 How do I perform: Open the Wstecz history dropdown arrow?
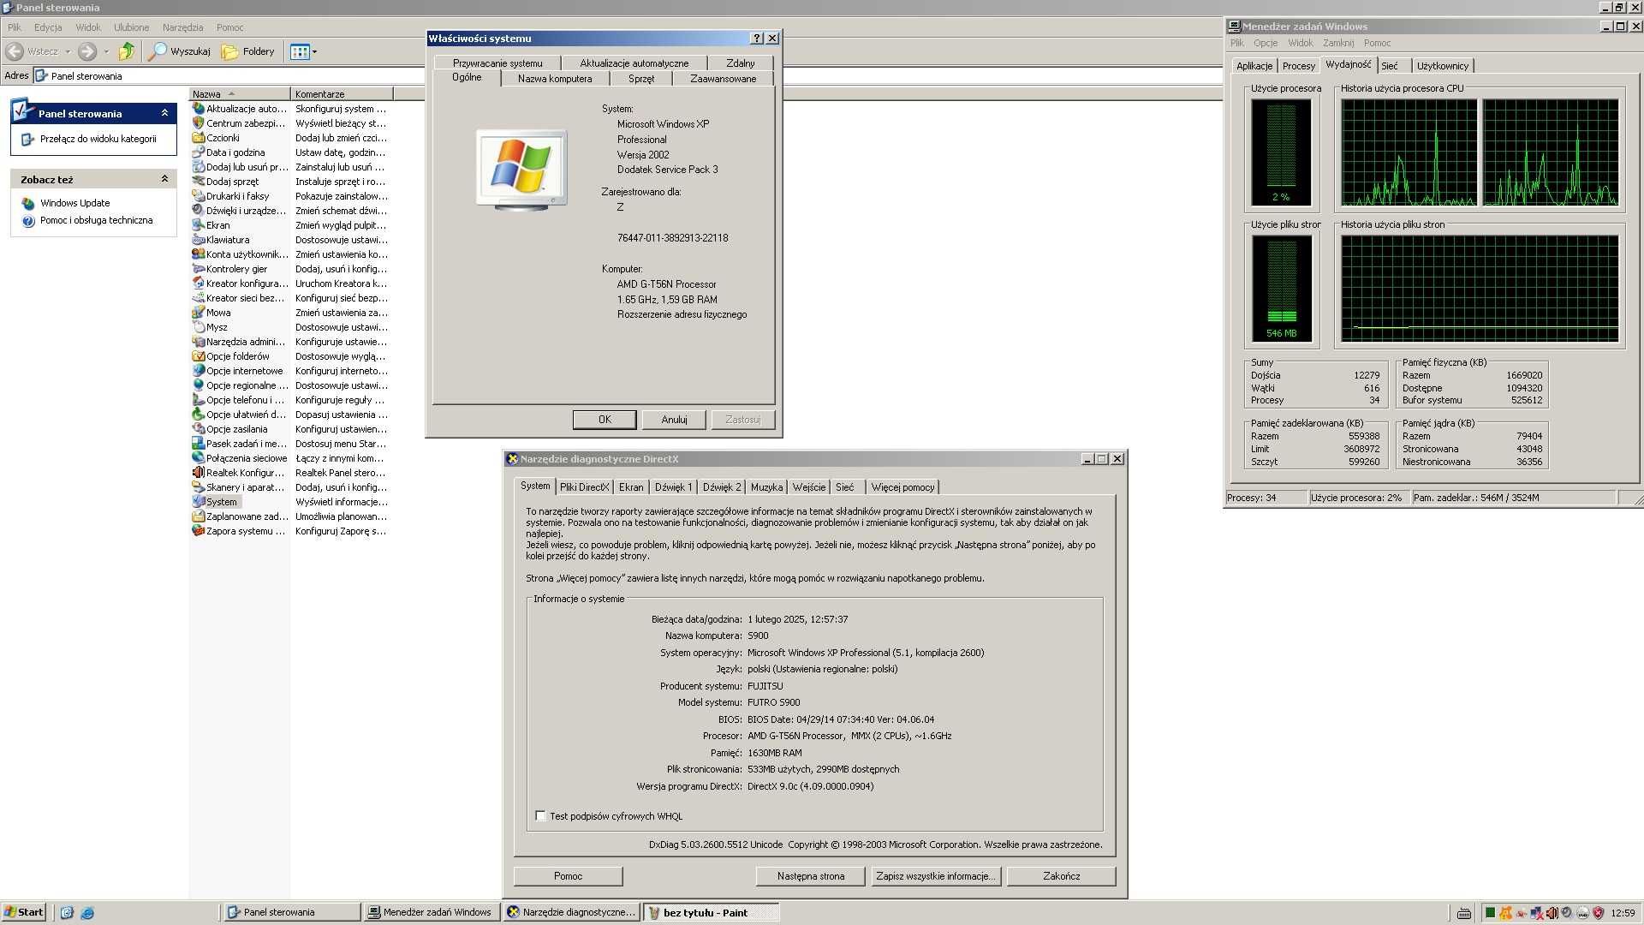68,51
